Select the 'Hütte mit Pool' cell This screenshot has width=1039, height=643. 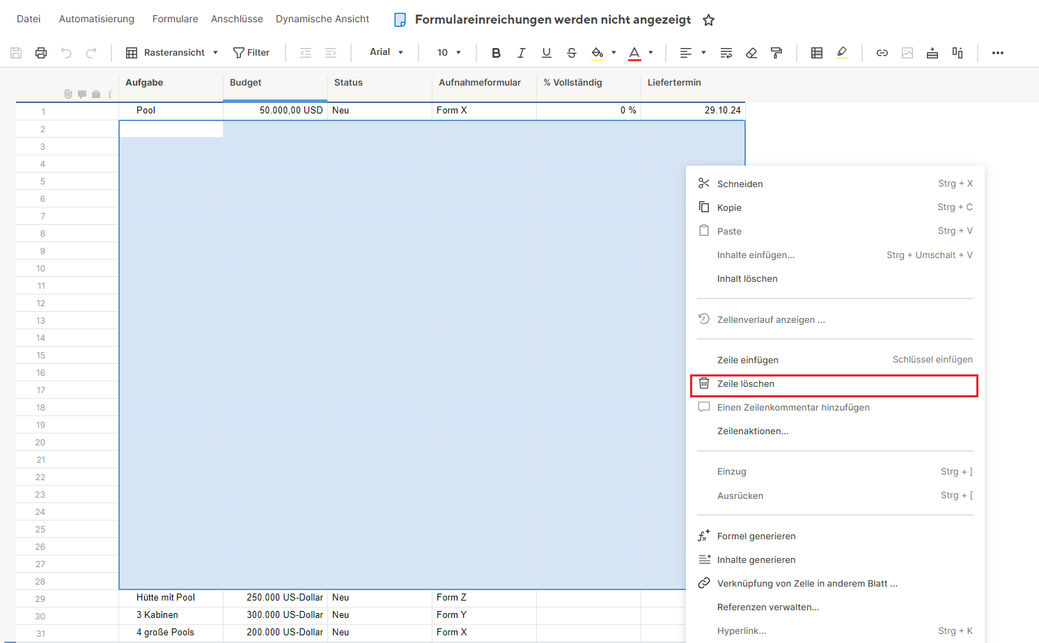[171, 598]
